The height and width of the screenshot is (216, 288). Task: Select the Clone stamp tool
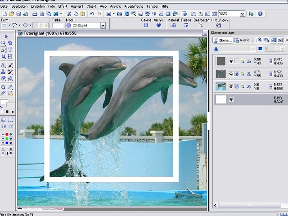point(3,72)
